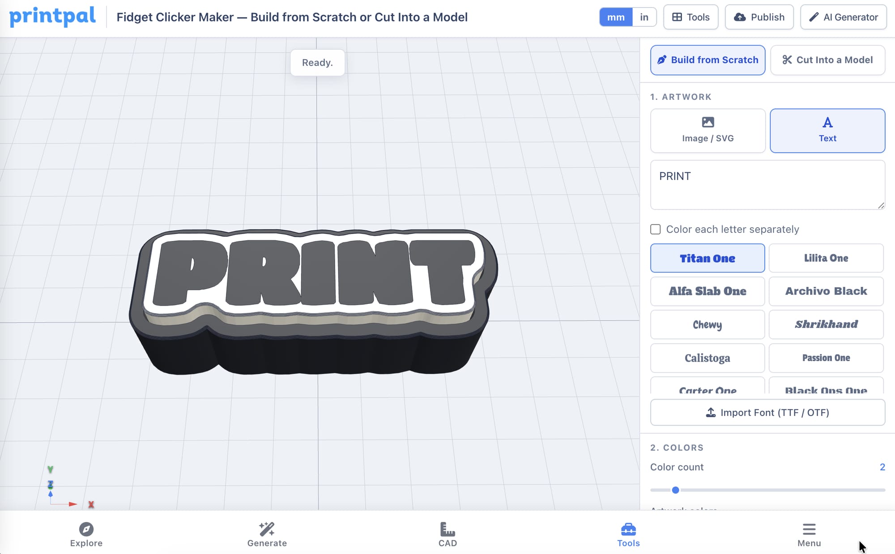Select the Chewy font
Image resolution: width=895 pixels, height=554 pixels.
point(707,324)
